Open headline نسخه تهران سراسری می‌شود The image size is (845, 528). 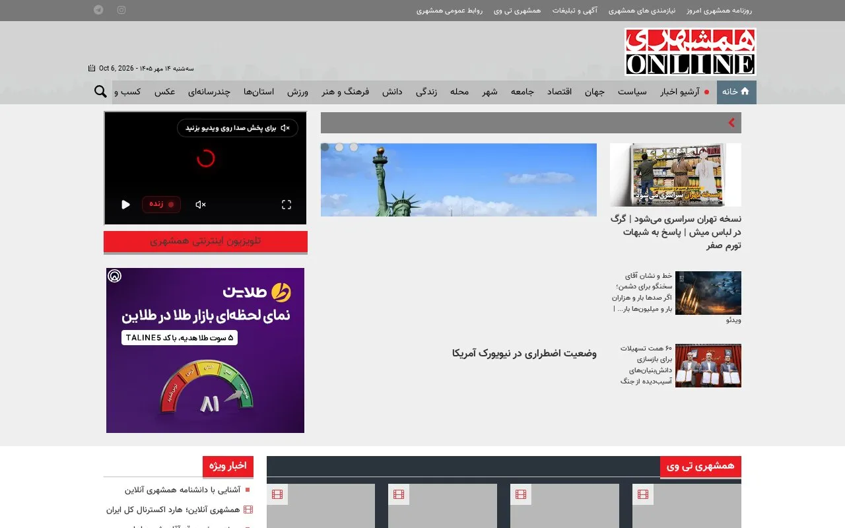point(675,232)
